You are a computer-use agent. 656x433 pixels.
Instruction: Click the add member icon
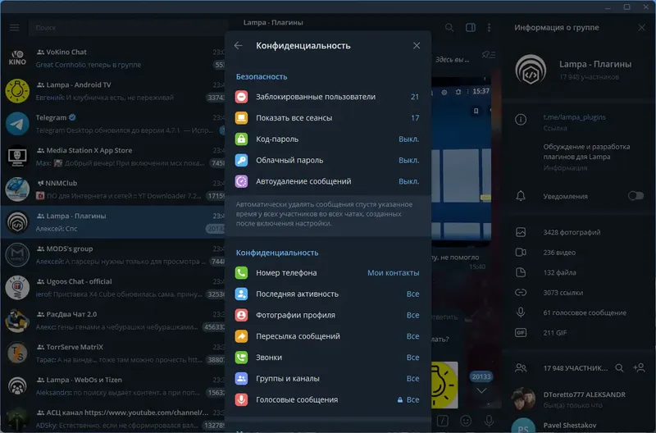pyautogui.click(x=640, y=368)
